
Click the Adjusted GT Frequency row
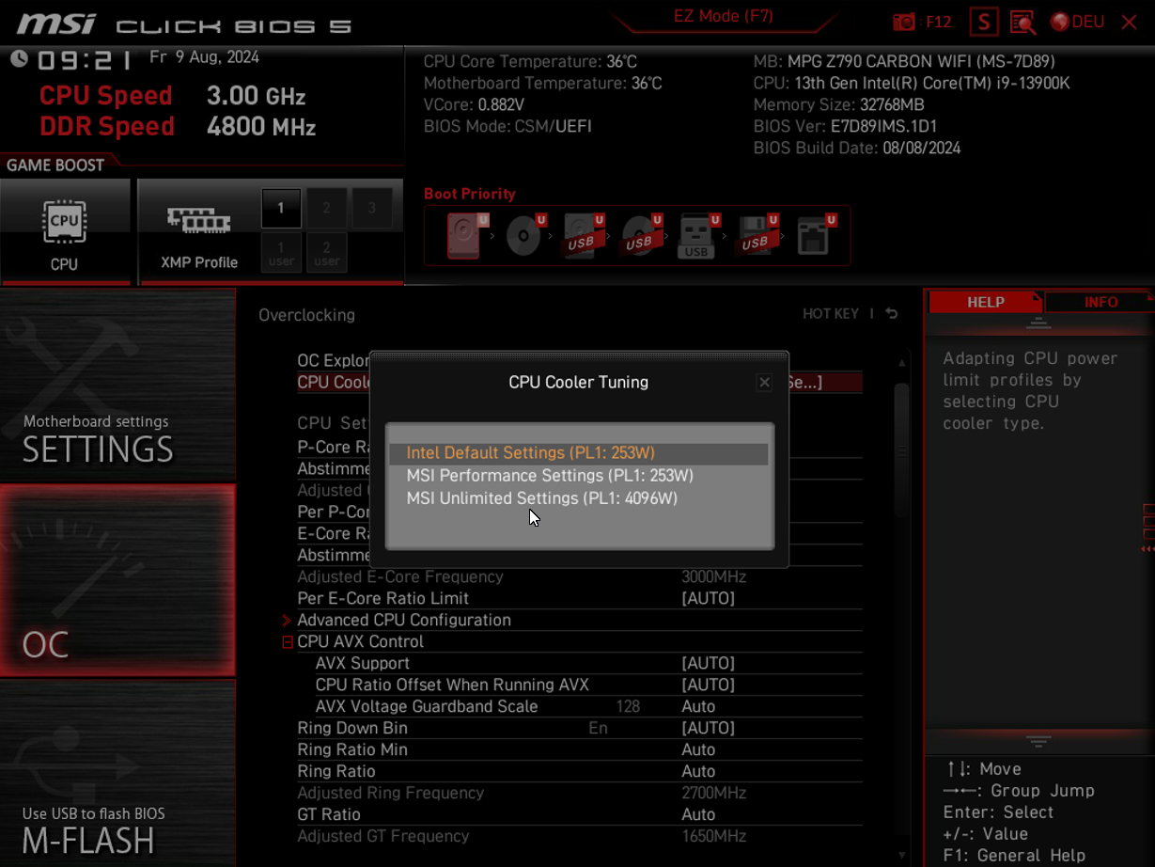pos(579,836)
